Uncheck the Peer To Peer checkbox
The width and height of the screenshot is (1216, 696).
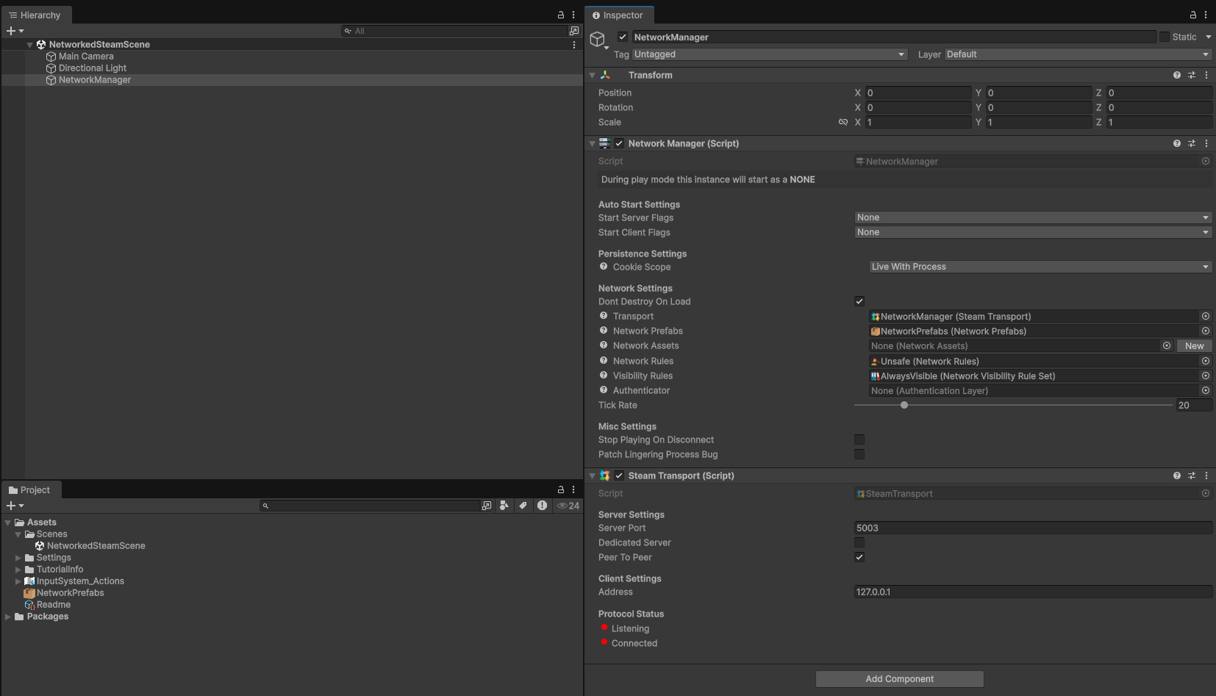coord(859,557)
